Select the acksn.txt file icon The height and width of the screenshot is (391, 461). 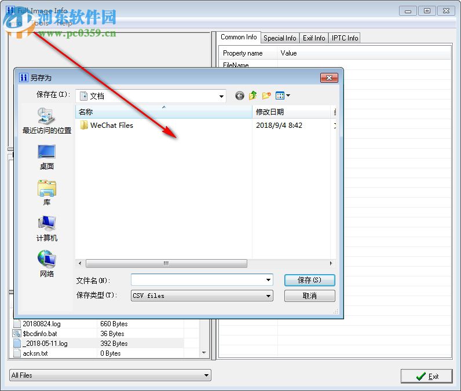click(x=17, y=353)
